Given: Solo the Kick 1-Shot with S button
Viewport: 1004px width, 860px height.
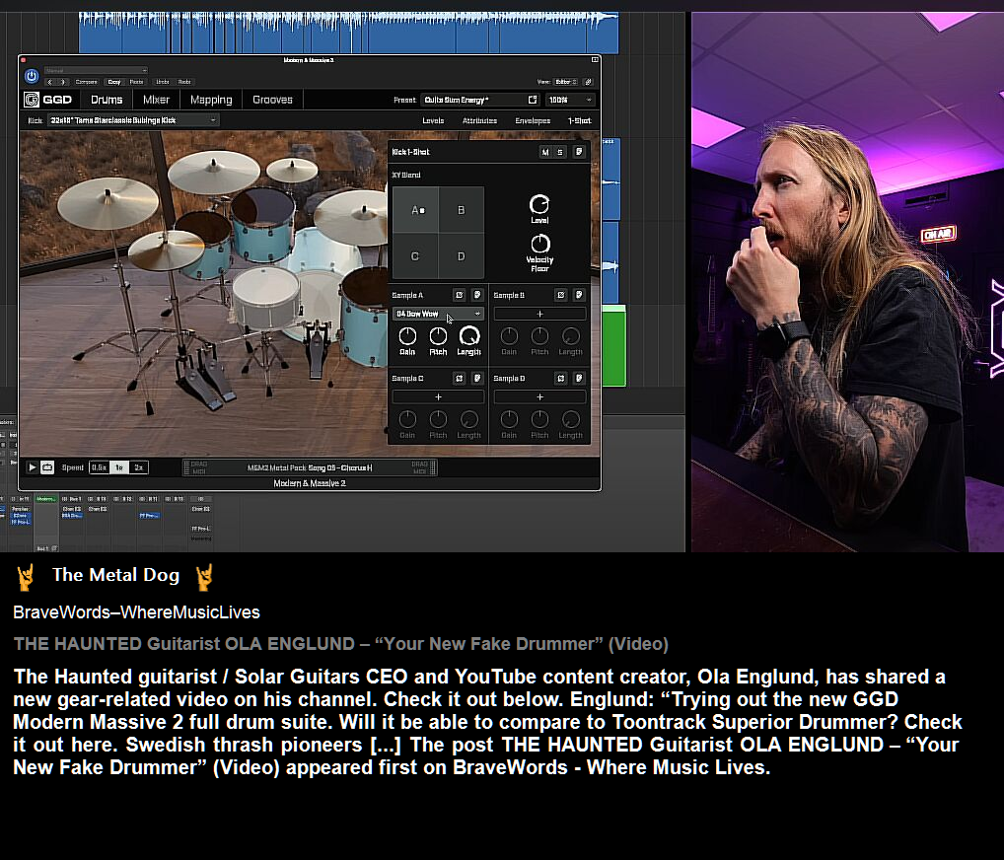Looking at the screenshot, I should pyautogui.click(x=559, y=152).
